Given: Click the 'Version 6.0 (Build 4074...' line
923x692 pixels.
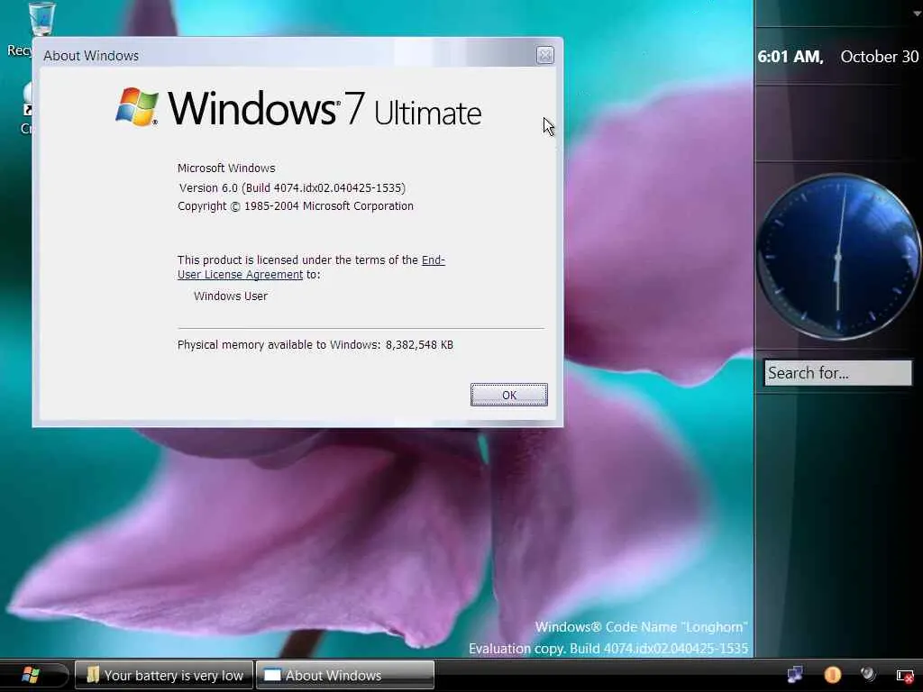Looking at the screenshot, I should (292, 187).
